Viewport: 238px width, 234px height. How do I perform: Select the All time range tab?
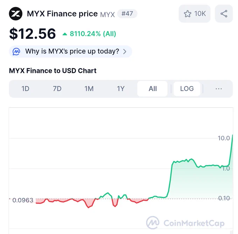(x=153, y=89)
